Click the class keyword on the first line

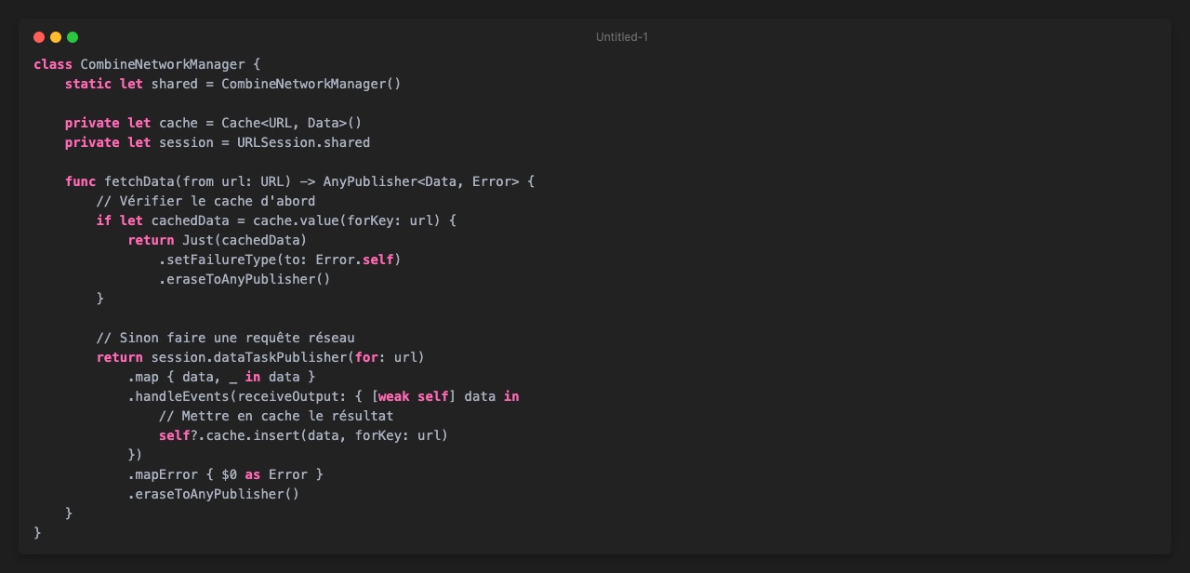tap(53, 64)
